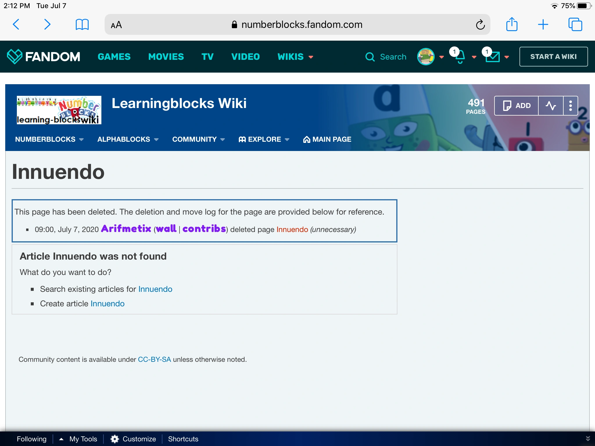Tap the Safari share icon
This screenshot has height=446, width=595.
pos(512,24)
